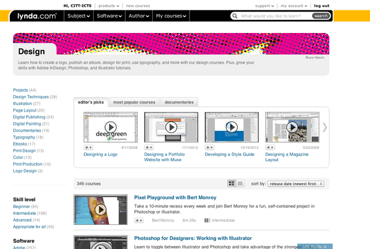Click author name Bert Monroy
This screenshot has width=370, height=249.
click(x=163, y=221)
